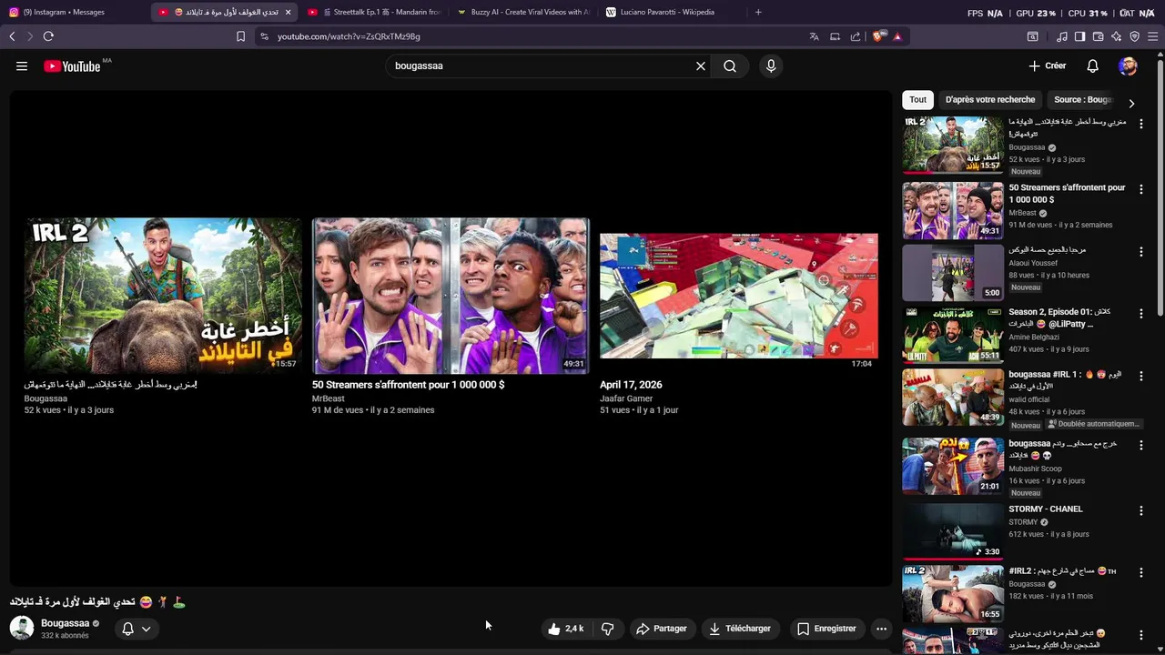Open the Season 2, Episode 01 sidebar thumbnail

click(953, 335)
